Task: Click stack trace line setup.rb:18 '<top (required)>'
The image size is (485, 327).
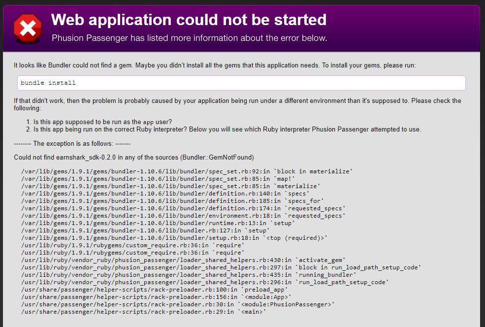Action: (x=174, y=238)
